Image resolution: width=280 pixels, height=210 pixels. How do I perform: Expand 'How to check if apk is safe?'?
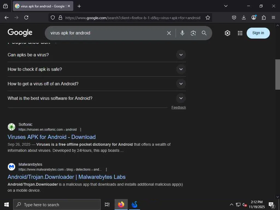tap(97, 69)
